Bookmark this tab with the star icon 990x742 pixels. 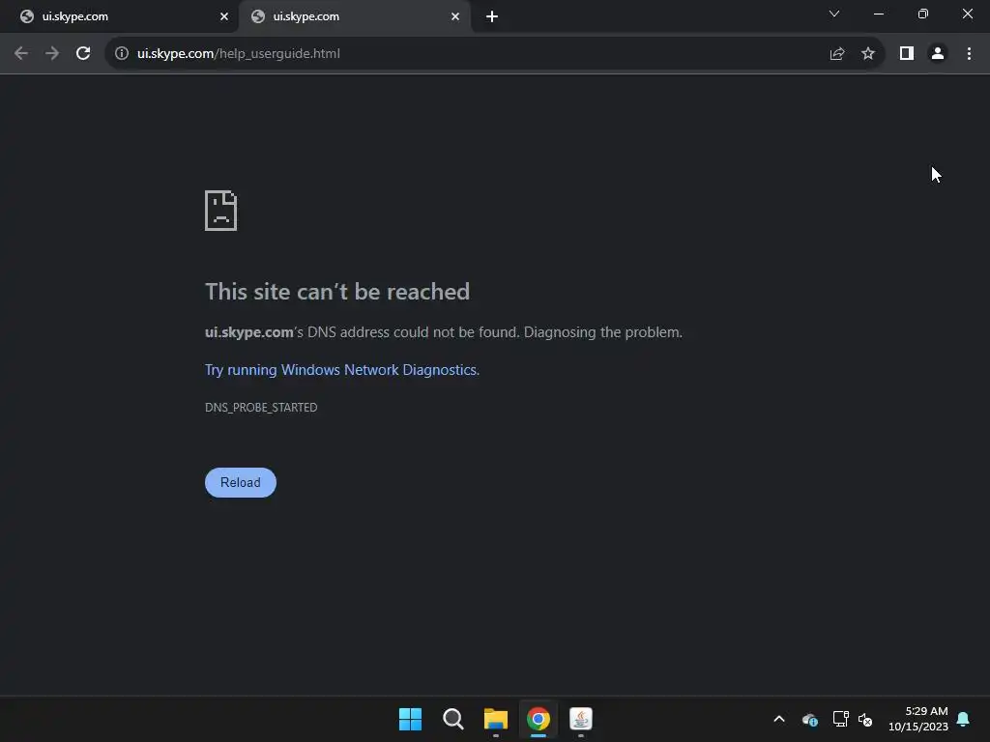click(868, 54)
